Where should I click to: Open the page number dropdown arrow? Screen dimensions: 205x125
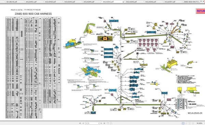pos(99,123)
